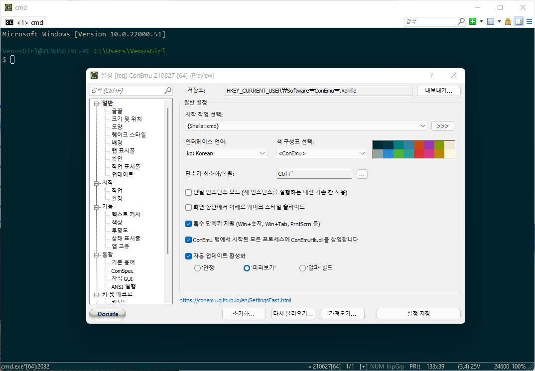
Task: Open the dropdown arrow next to the blue window icon
Action: [499, 21]
